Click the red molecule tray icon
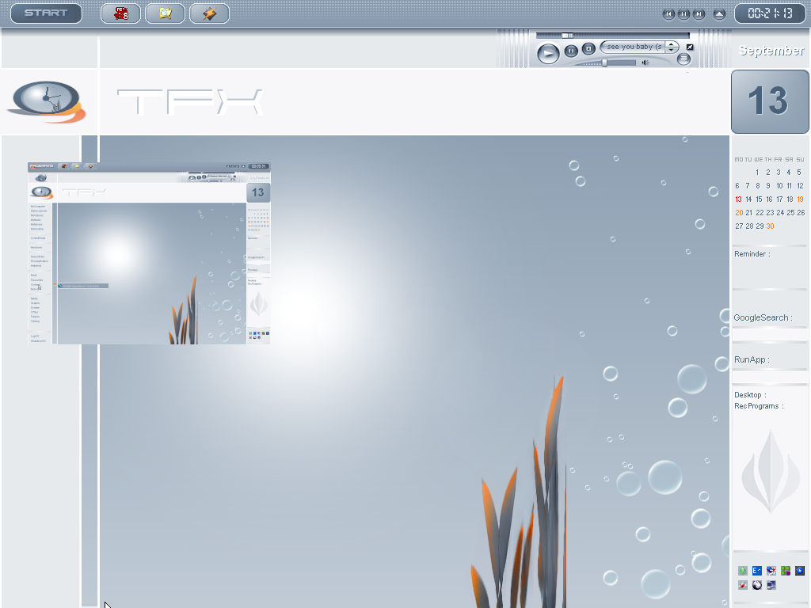Viewport: 811px width, 608px height. (743, 585)
